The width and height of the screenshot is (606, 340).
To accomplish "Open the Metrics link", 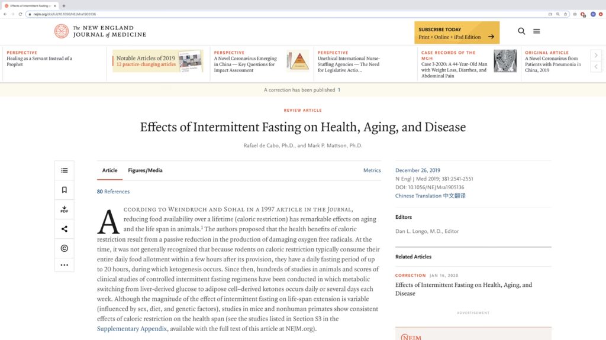I will (x=372, y=170).
